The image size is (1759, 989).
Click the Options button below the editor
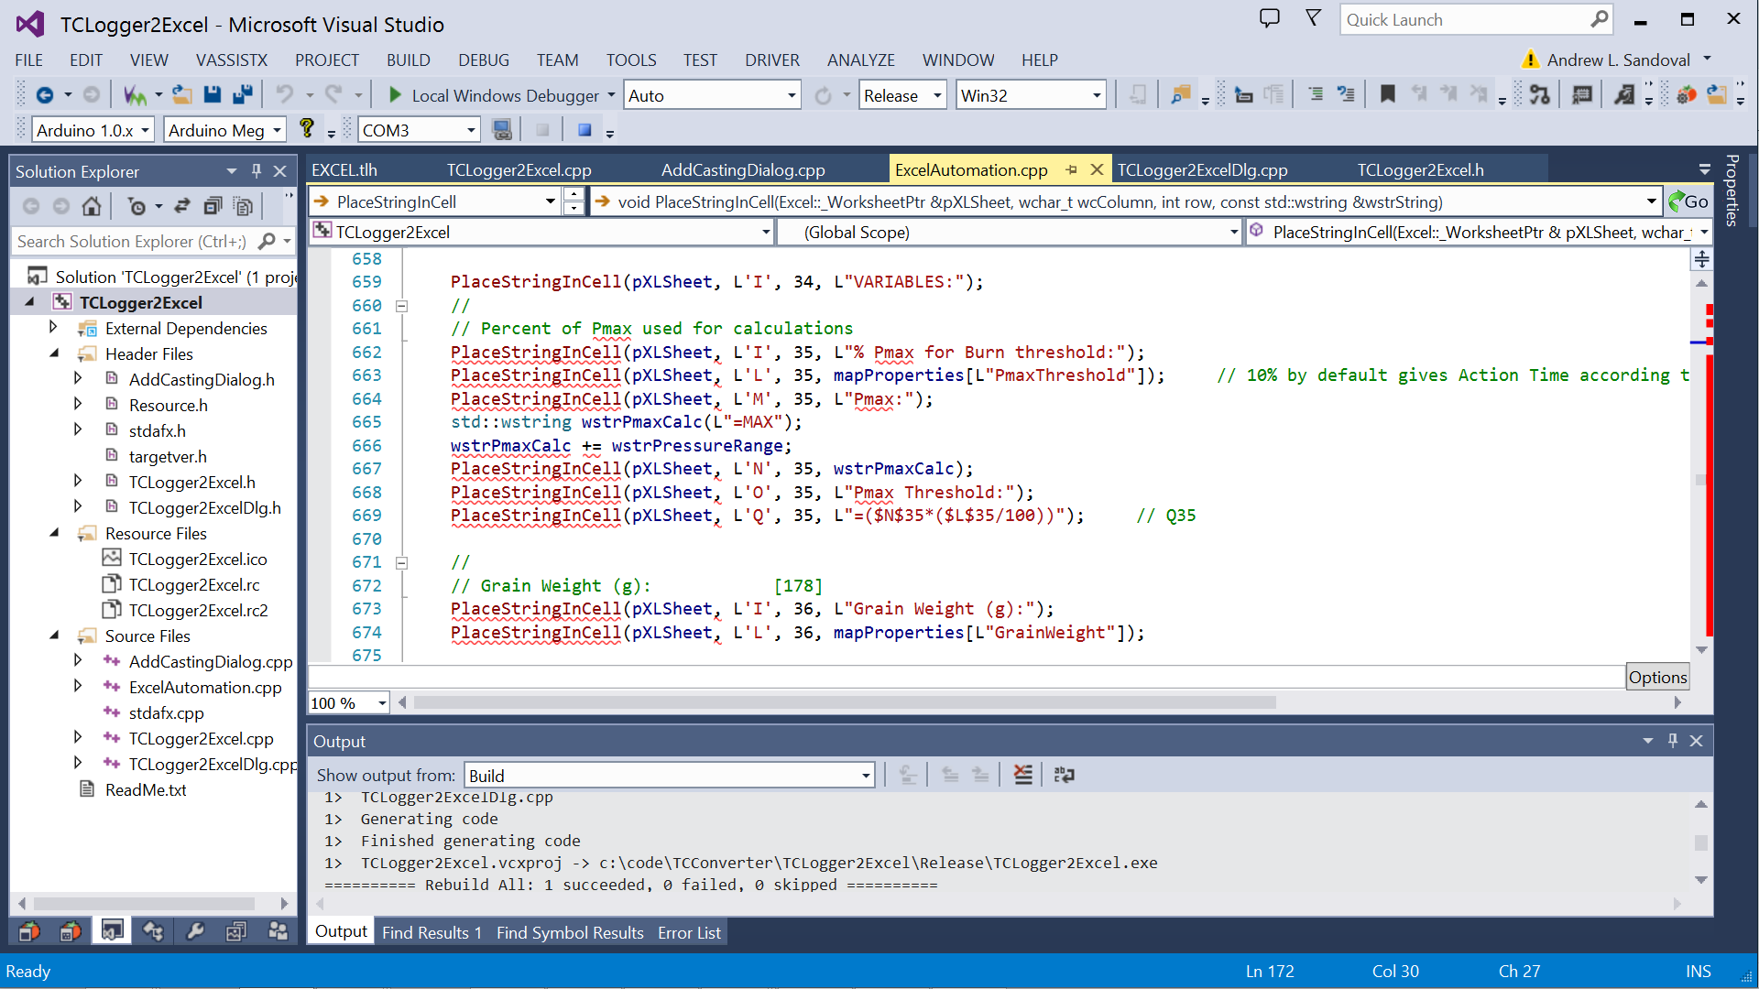click(1657, 677)
